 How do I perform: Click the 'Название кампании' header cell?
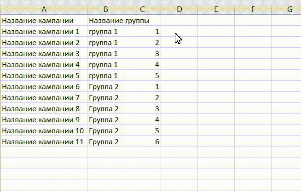[44, 20]
